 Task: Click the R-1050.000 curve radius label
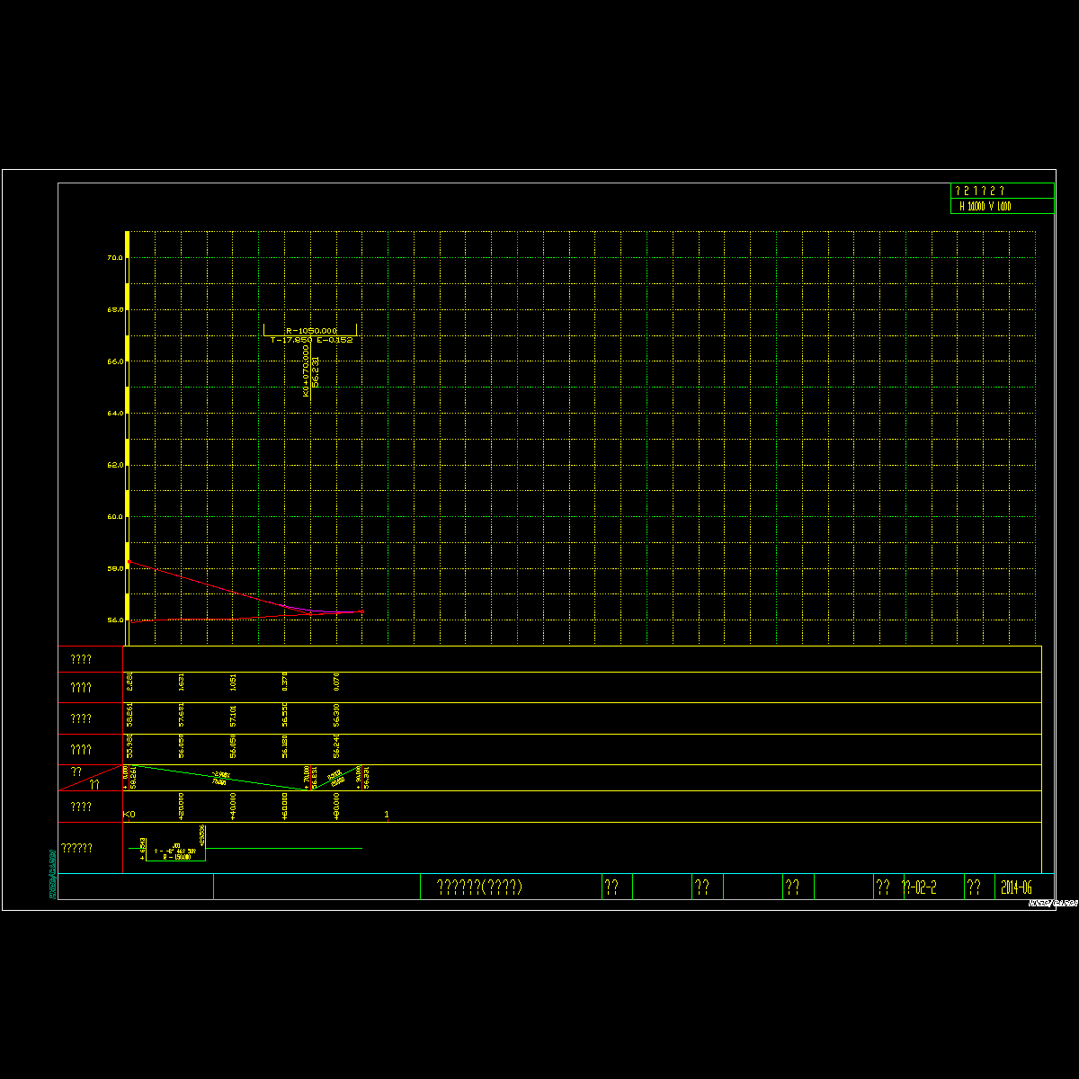(x=311, y=330)
